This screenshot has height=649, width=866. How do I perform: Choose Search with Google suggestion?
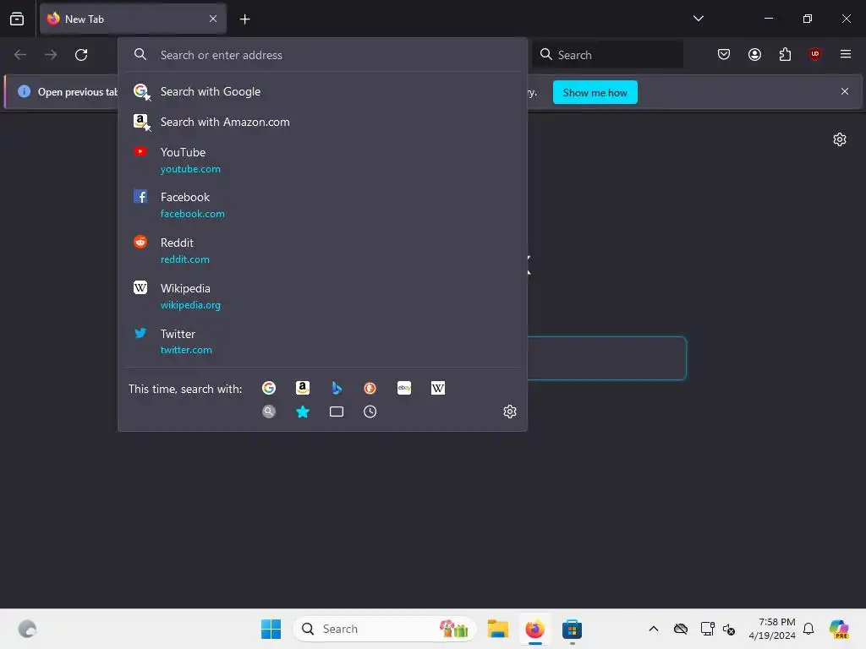(x=322, y=91)
